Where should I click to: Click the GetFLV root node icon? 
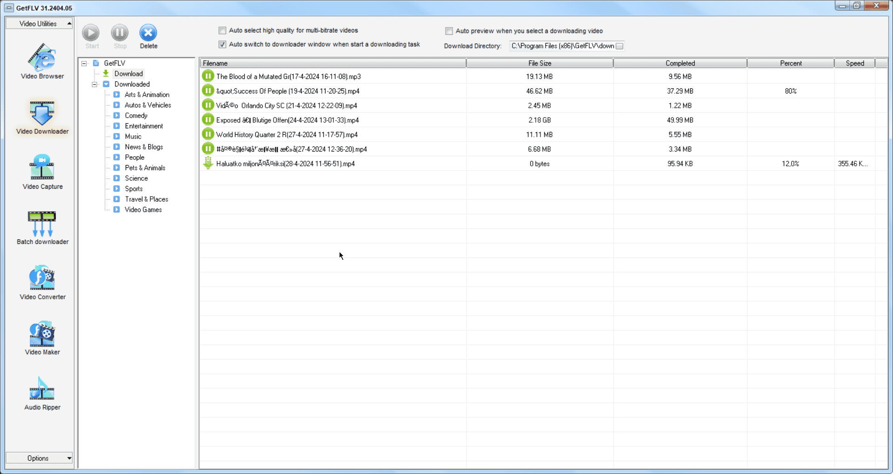coord(96,63)
